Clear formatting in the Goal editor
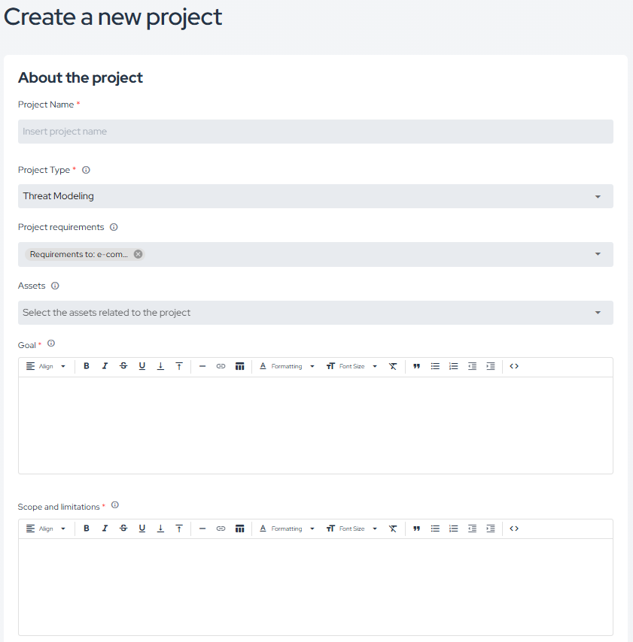This screenshot has height=642, width=633. pos(392,366)
